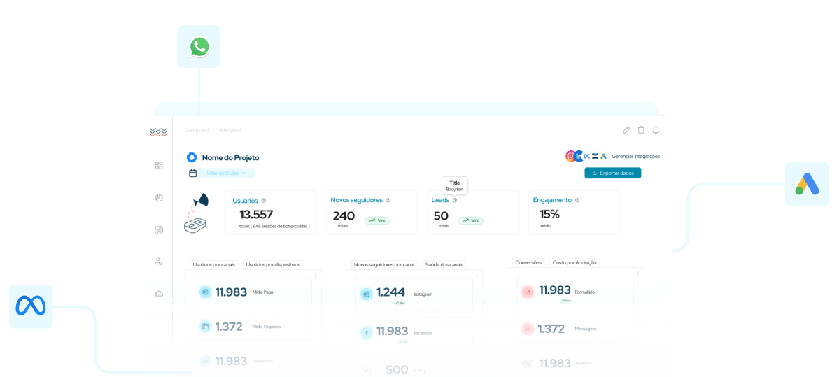Expand the Últimos 15 dias date dropdown
The image size is (839, 377).
pos(227,173)
